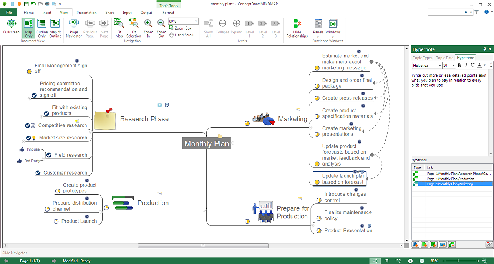Image resolution: width=494 pixels, height=264 pixels.
Task: Toggle checkmark on Market size research topic
Action: click(x=28, y=138)
